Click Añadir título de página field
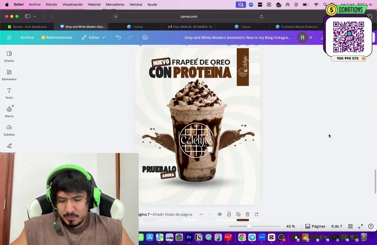The image size is (377, 245). click(x=173, y=214)
